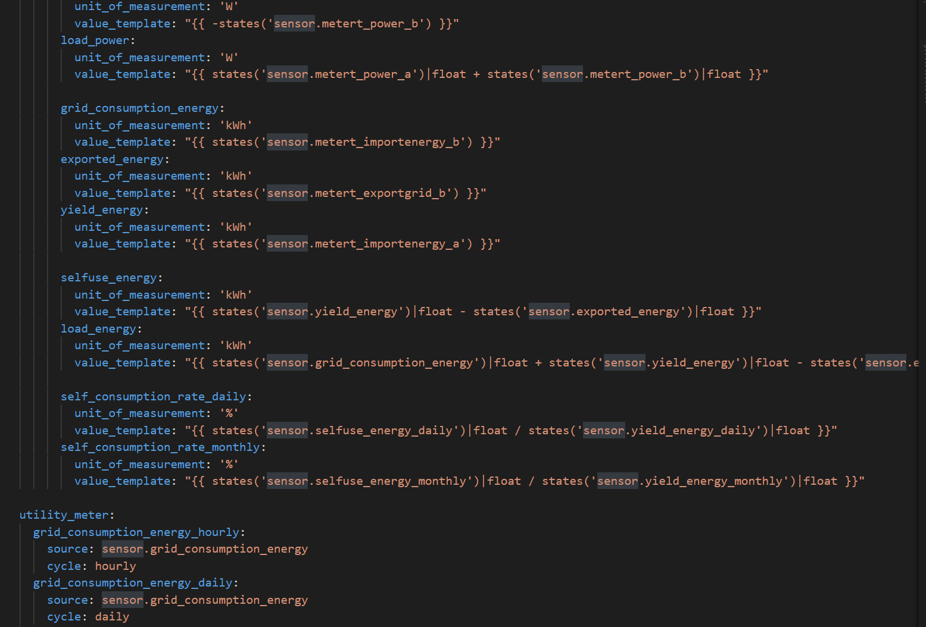Select the yield_energy key line
Screen dimensions: 926x627
[102, 210]
